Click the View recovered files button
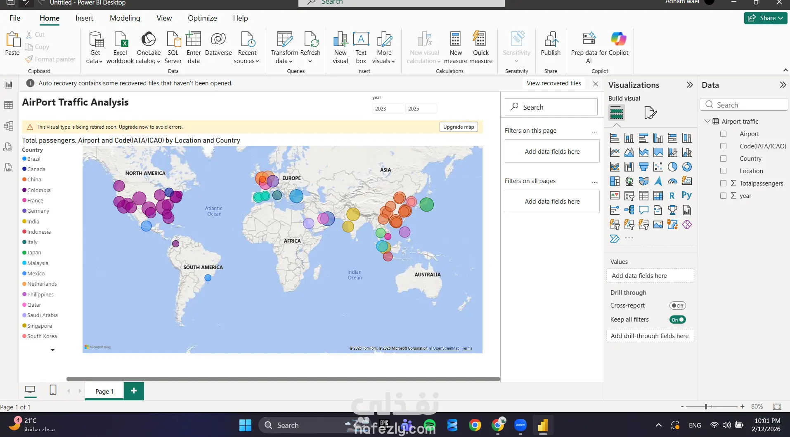Viewport: 790px width, 437px height. [x=553, y=83]
